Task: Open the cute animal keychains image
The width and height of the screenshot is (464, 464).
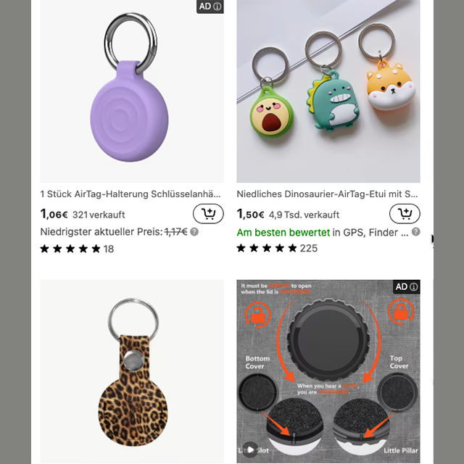Action: (x=328, y=91)
